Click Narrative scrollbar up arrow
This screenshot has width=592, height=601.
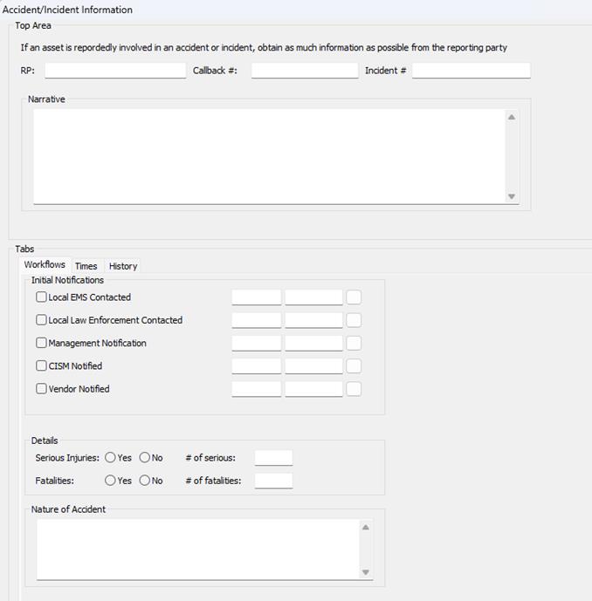tap(512, 117)
